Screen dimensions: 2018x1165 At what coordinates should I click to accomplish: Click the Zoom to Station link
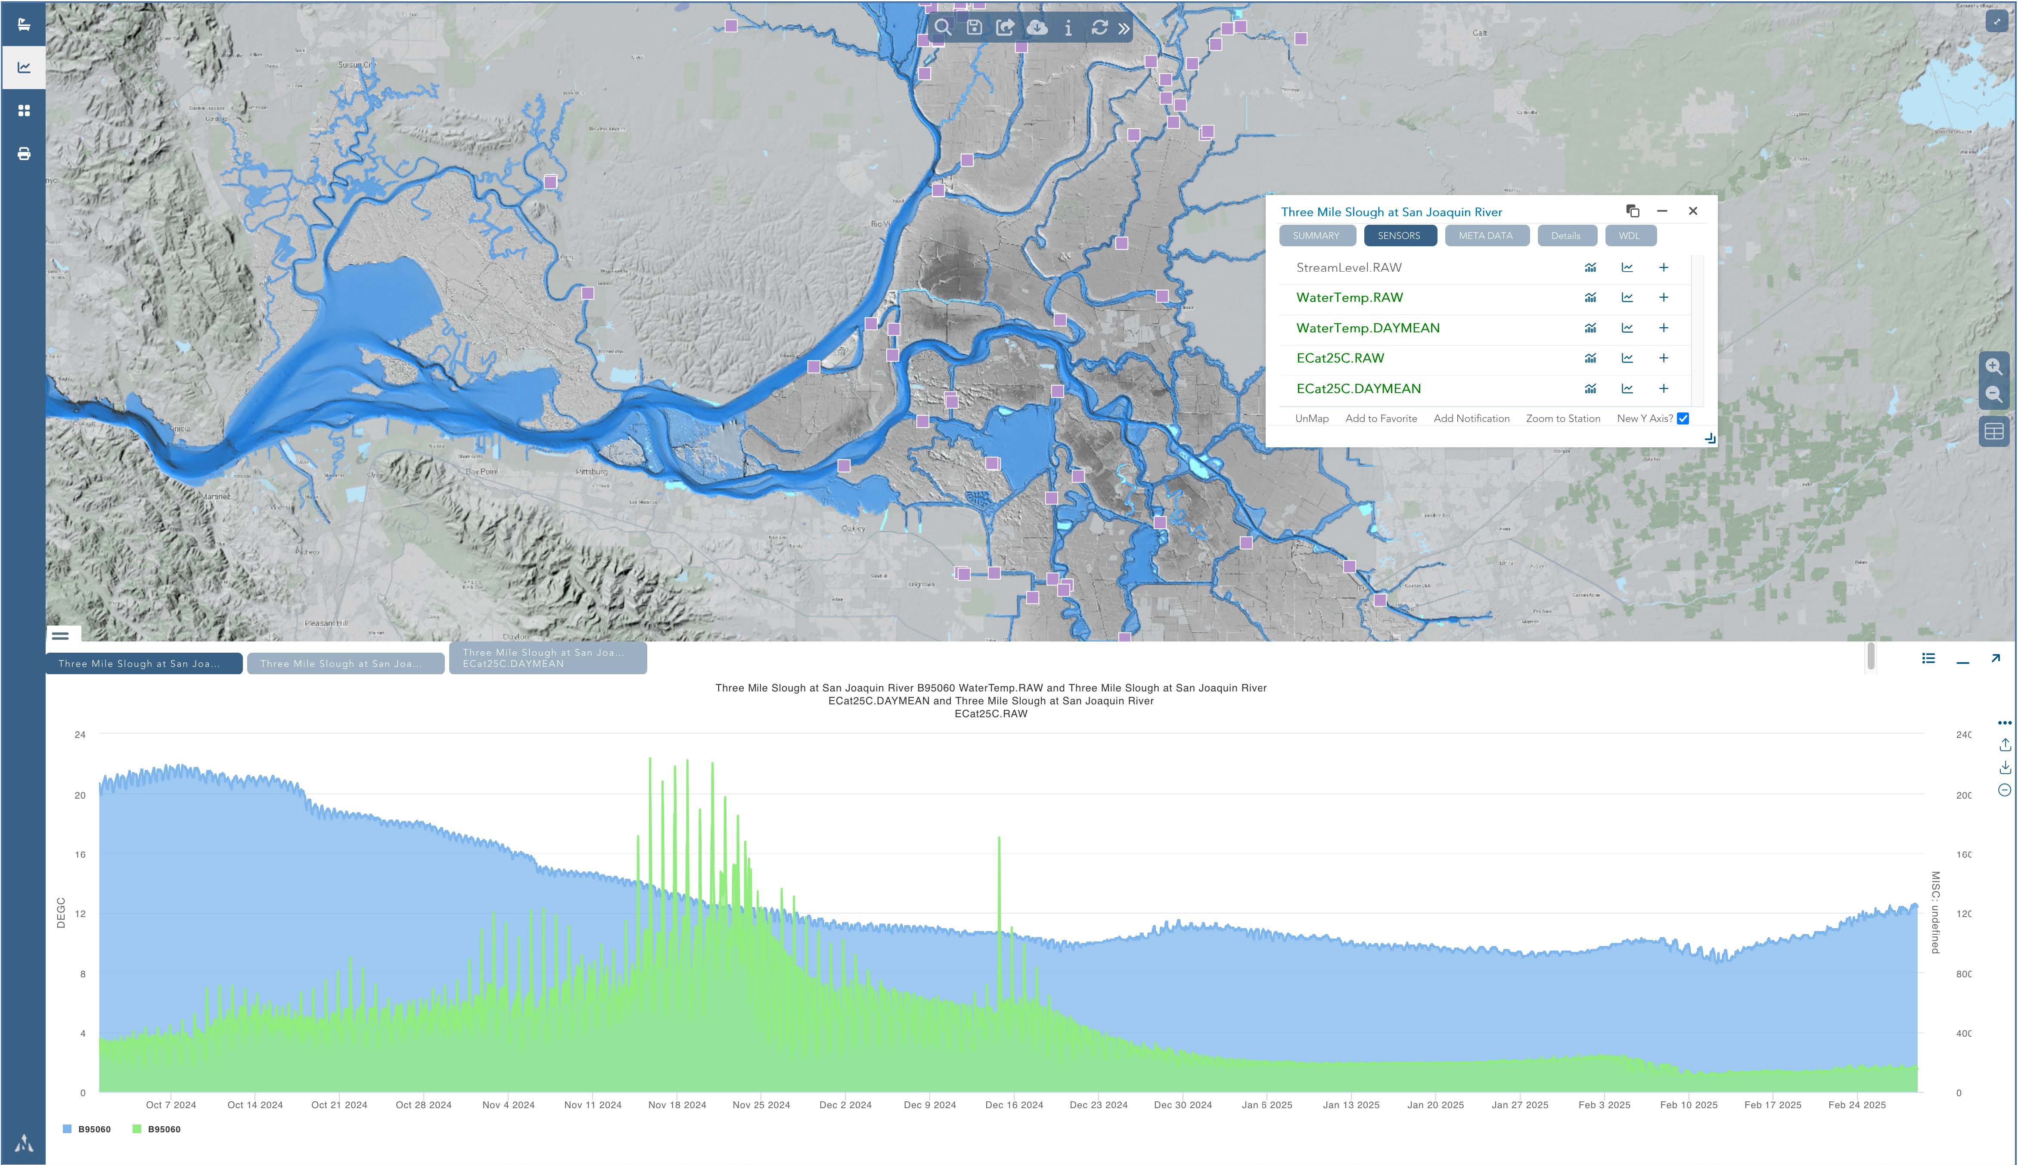point(1562,418)
